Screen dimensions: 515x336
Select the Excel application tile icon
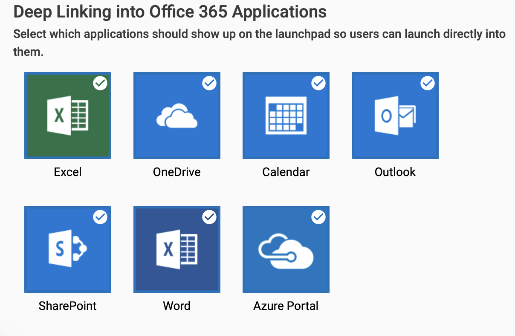pos(68,116)
